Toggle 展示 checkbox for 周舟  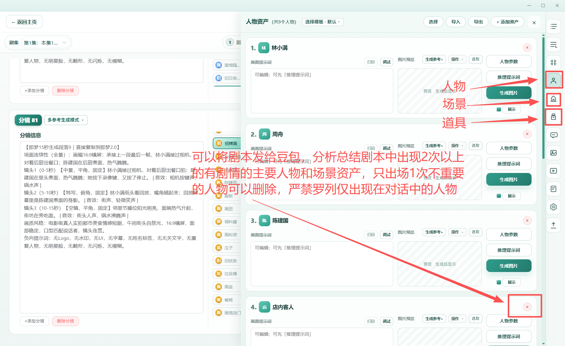coord(499,196)
